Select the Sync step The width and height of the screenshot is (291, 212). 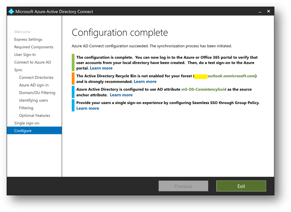[x=18, y=70]
